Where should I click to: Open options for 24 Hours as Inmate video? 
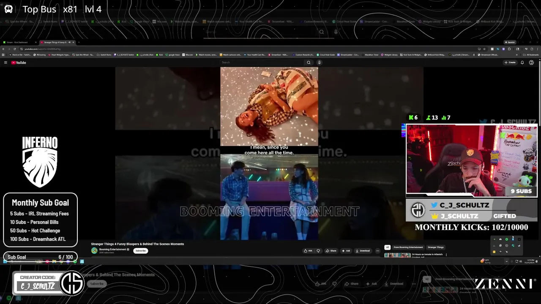[446, 255]
